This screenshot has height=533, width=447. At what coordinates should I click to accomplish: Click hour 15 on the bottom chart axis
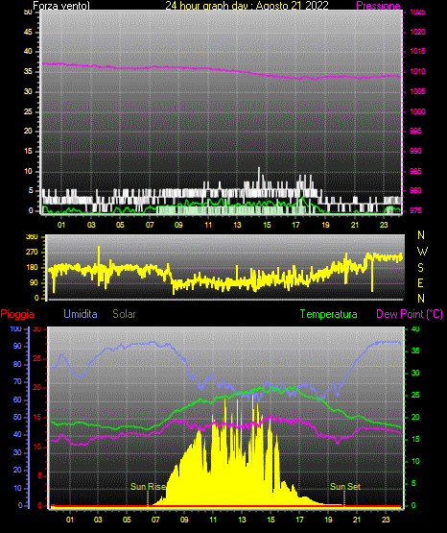click(271, 520)
